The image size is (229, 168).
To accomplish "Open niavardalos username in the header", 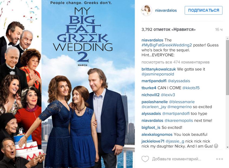I will pos(166,11).
